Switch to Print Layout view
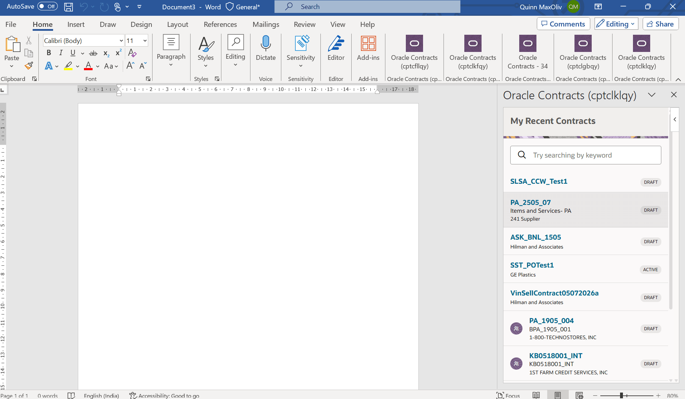This screenshot has width=685, height=399. click(558, 395)
